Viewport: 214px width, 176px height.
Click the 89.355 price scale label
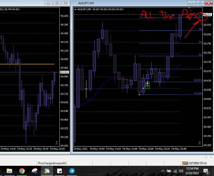coord(207,145)
